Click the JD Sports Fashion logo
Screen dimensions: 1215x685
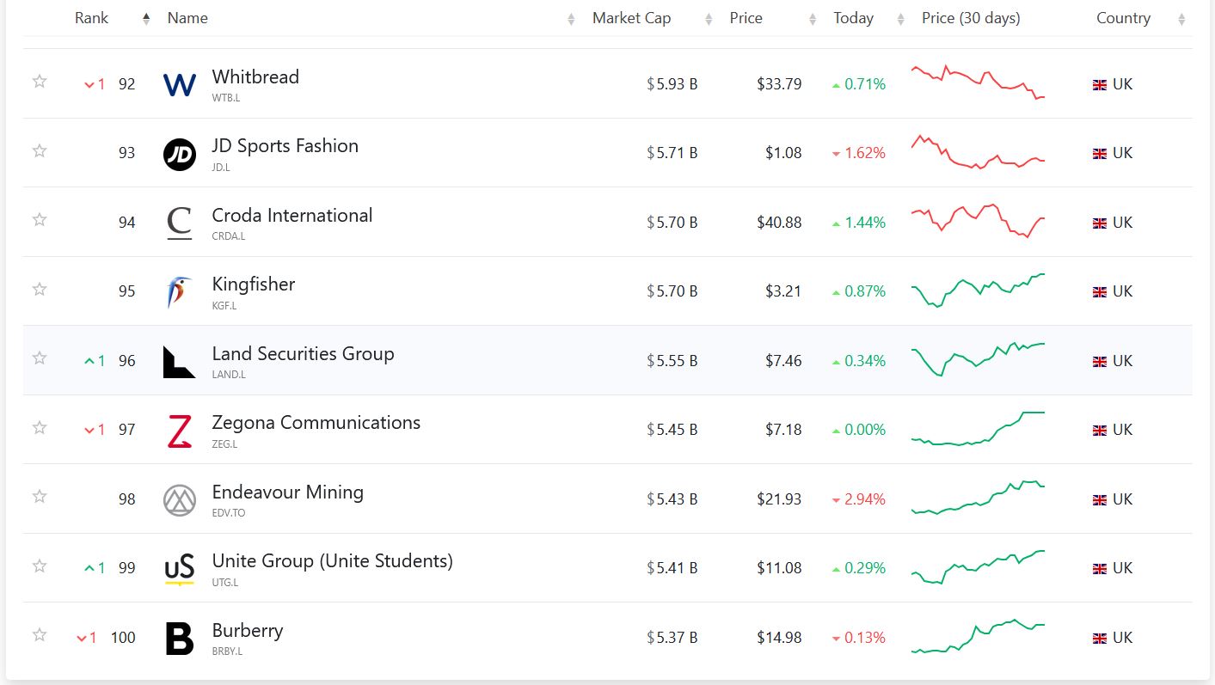[179, 154]
